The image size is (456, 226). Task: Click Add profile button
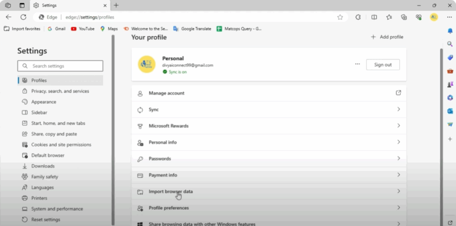point(387,37)
